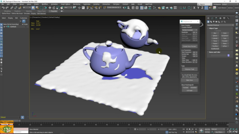Click the object color swatch
Screen dimensions: 239x134
pos(228,55)
